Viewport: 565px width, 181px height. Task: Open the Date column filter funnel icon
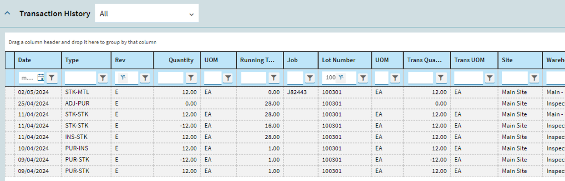point(52,78)
